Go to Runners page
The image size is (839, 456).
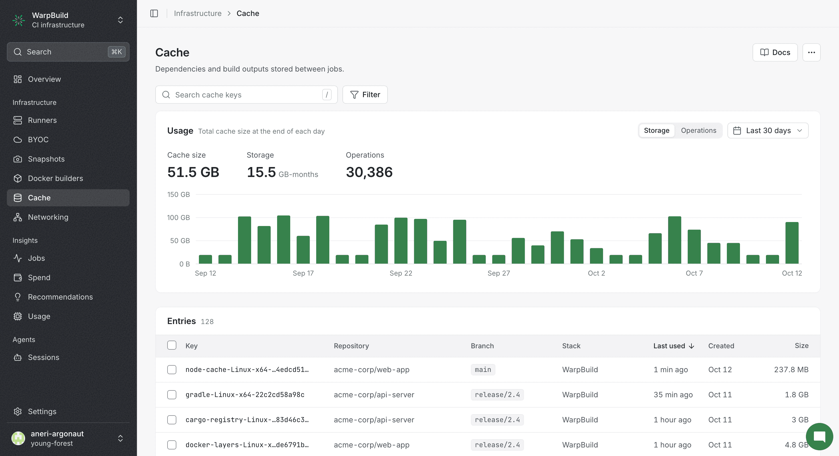pyautogui.click(x=68, y=120)
